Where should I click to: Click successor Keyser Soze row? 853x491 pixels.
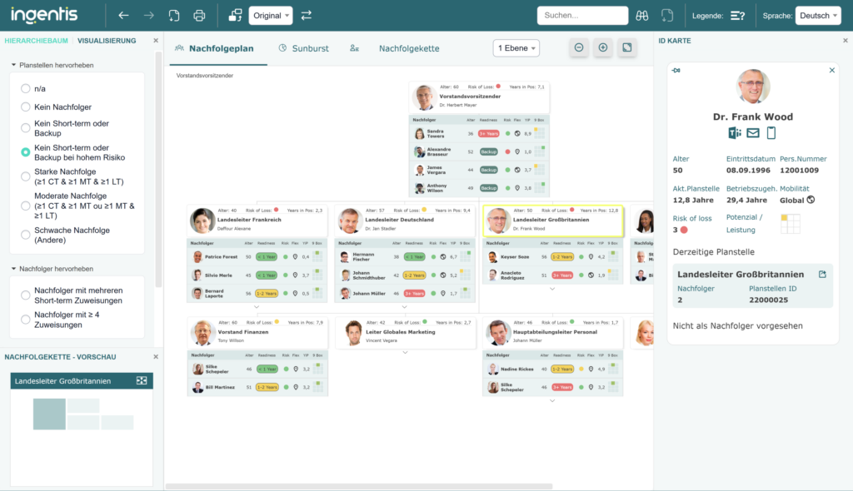pyautogui.click(x=552, y=256)
